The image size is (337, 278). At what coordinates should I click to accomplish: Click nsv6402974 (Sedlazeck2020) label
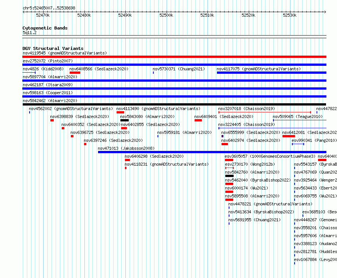click(251, 140)
